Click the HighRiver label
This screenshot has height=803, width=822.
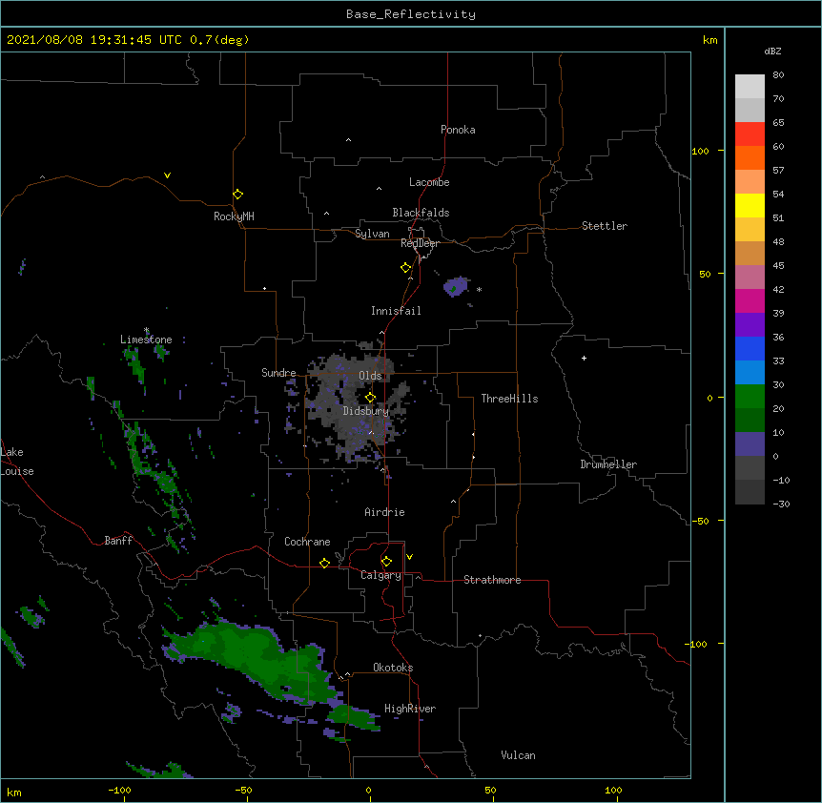[x=410, y=709]
